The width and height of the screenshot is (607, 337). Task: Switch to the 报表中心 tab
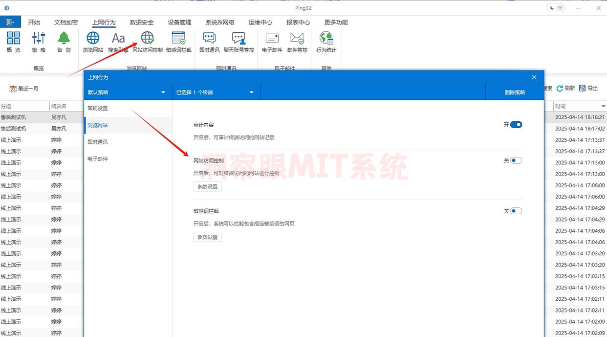pos(298,22)
